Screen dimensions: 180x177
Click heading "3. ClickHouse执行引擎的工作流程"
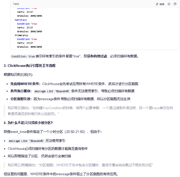pyautogui.click(x=30, y=66)
